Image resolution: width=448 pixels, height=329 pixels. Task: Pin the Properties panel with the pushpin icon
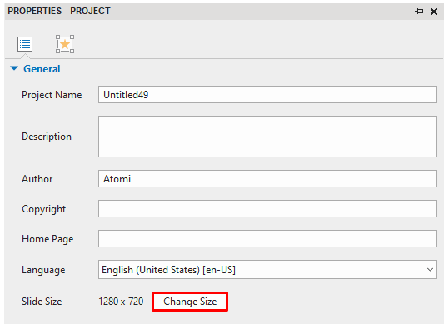point(419,12)
